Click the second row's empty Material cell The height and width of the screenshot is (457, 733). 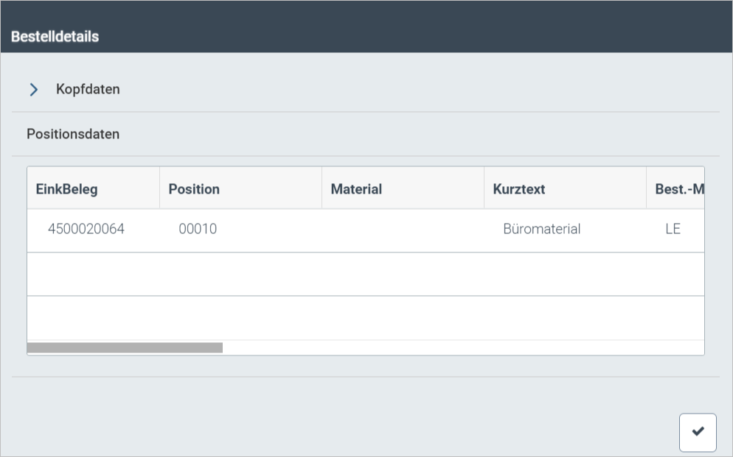point(403,274)
